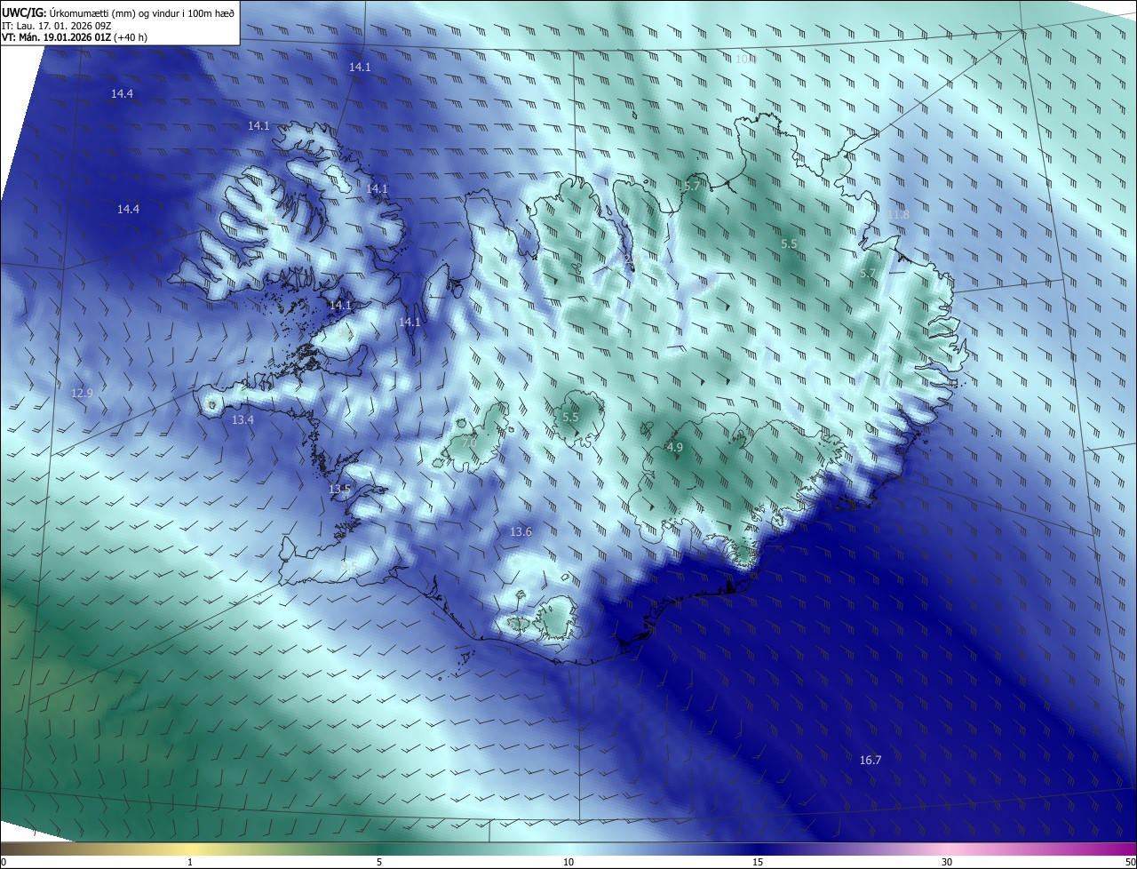The height and width of the screenshot is (869, 1137).
Task: Select the 11.8 value label
Action: click(898, 214)
